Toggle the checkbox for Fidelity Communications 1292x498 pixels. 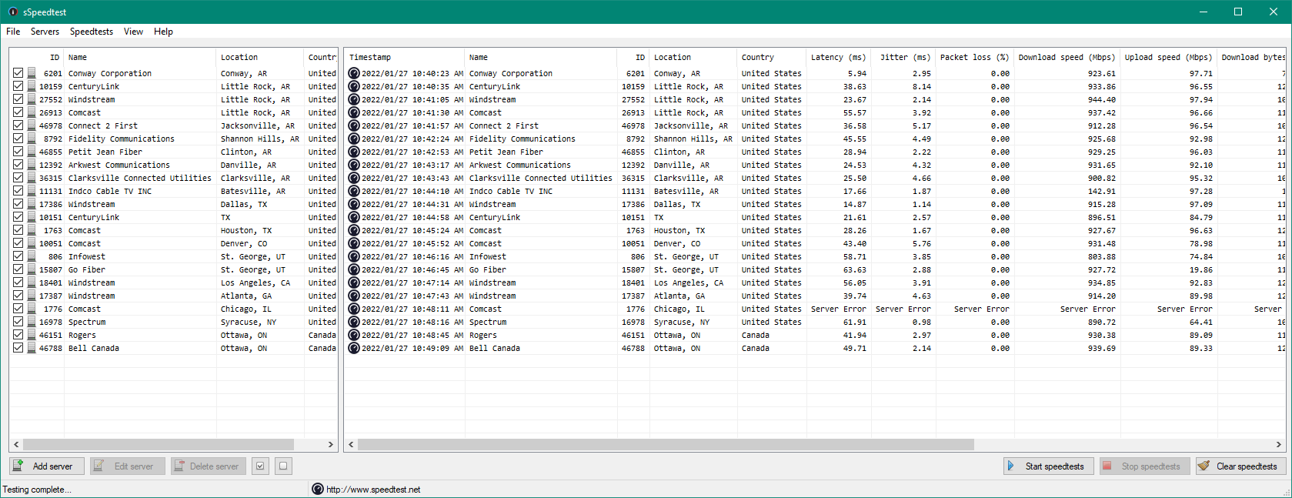pos(18,139)
